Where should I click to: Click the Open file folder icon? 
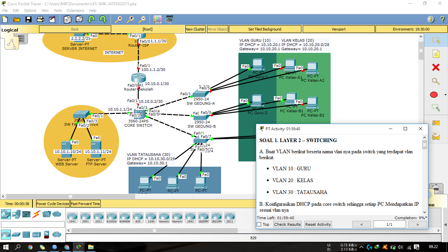(17, 19)
